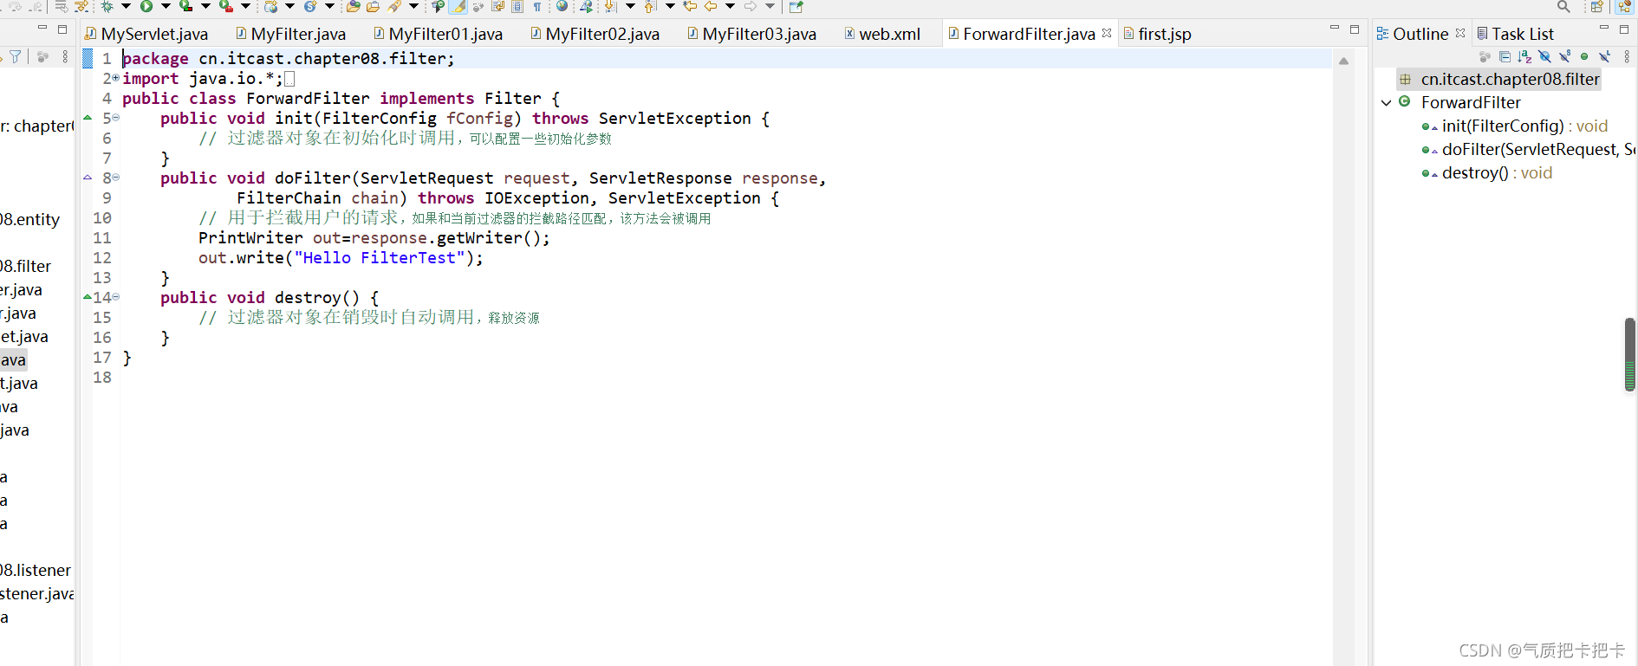Open the External Tools dropdown arrow
The image size is (1638, 666).
point(245,6)
